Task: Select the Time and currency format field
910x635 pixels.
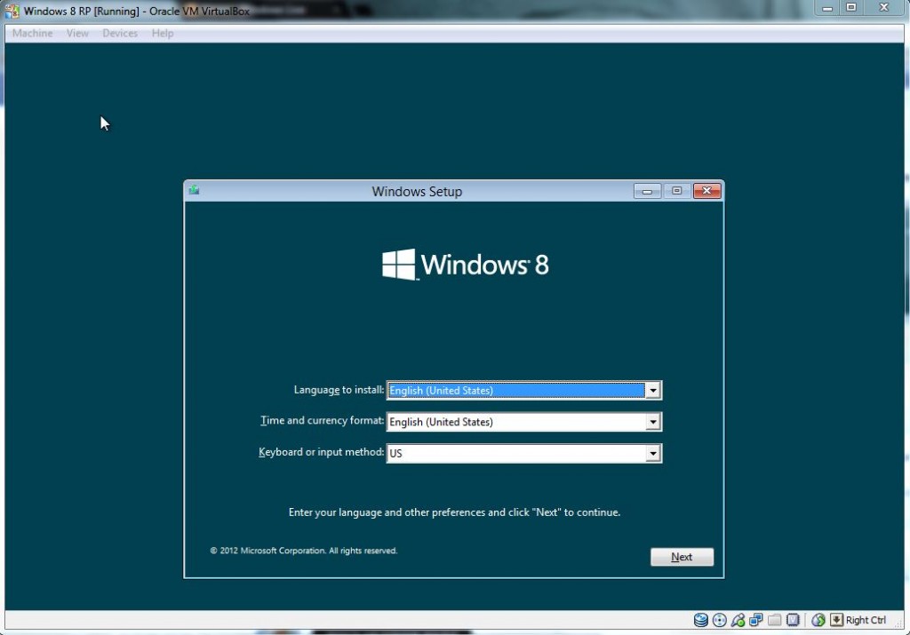Action: click(524, 422)
